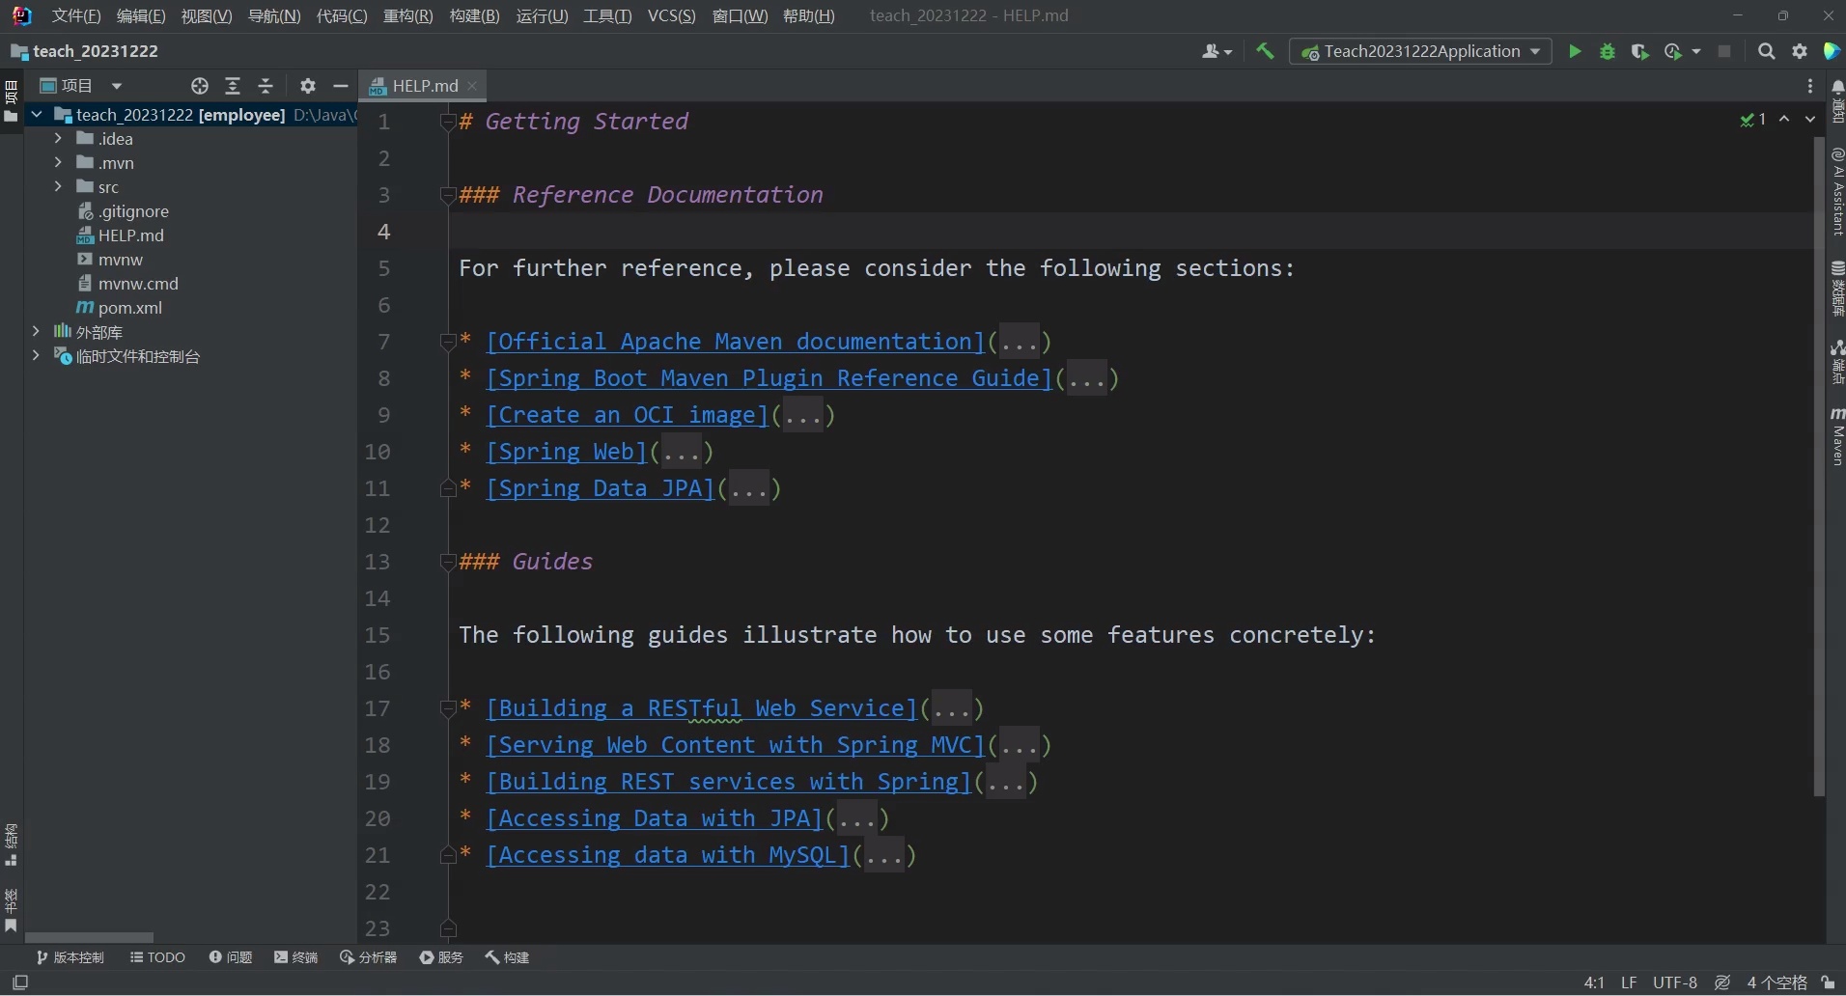Open the 代码(C) menu

(340, 15)
